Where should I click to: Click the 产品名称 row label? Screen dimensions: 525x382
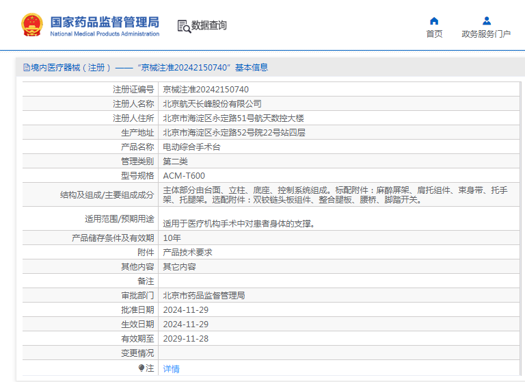click(137, 147)
